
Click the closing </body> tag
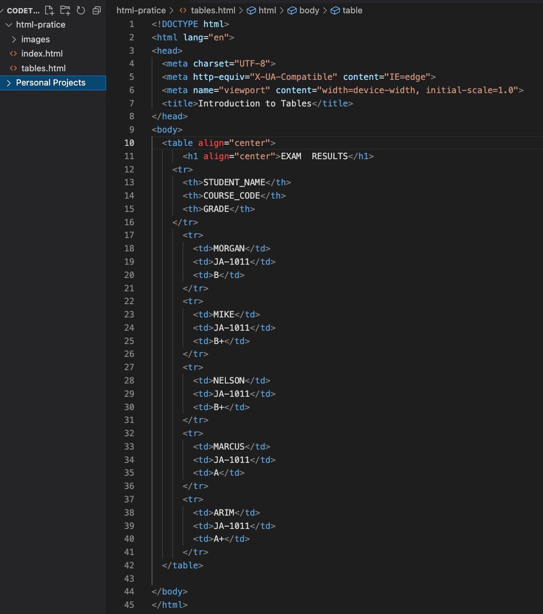(x=170, y=591)
